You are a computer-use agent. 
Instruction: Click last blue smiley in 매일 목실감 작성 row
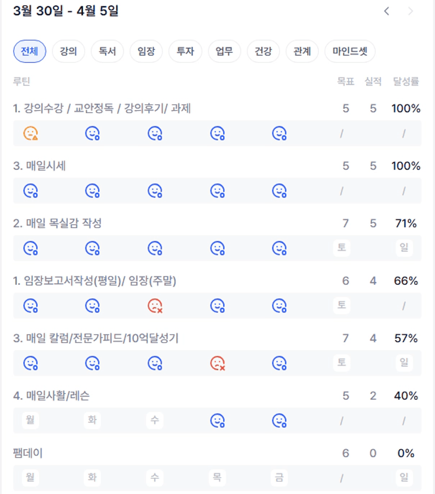(x=279, y=248)
